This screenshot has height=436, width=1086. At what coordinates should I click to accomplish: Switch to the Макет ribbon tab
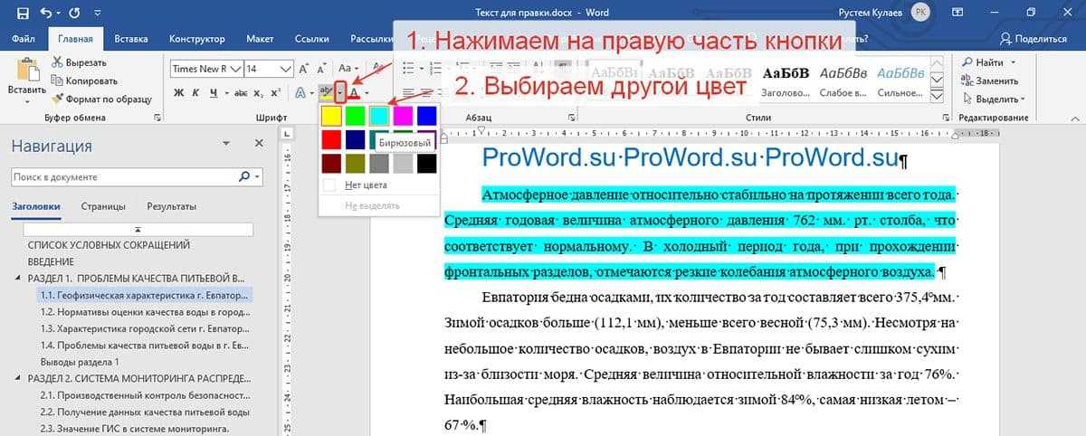[x=260, y=39]
